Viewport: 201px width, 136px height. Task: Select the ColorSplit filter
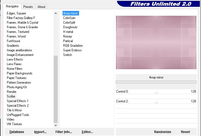[x=69, y=23]
